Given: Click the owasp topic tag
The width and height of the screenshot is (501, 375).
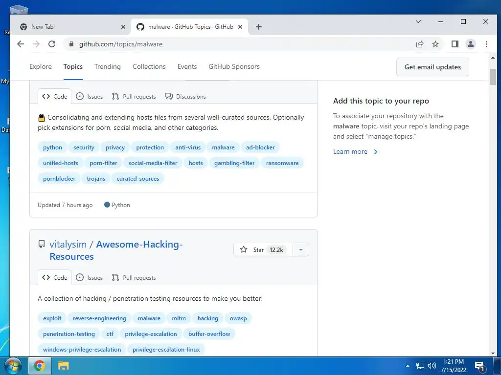Looking at the screenshot, I should [x=238, y=318].
